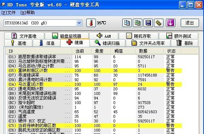Switch to the 基准 tab
Image resolution: width=204 pixels, height=134 pixels.
click(x=18, y=43)
